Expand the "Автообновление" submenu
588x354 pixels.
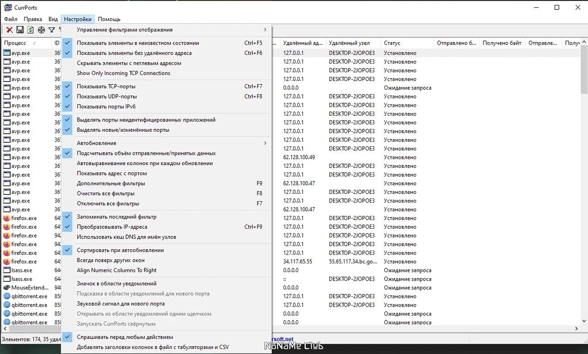166,143
